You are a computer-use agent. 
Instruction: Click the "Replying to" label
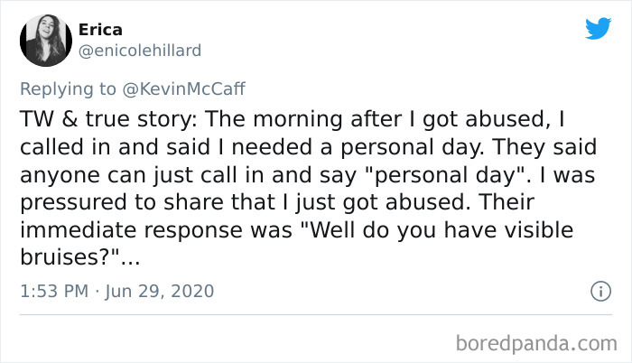click(68, 89)
